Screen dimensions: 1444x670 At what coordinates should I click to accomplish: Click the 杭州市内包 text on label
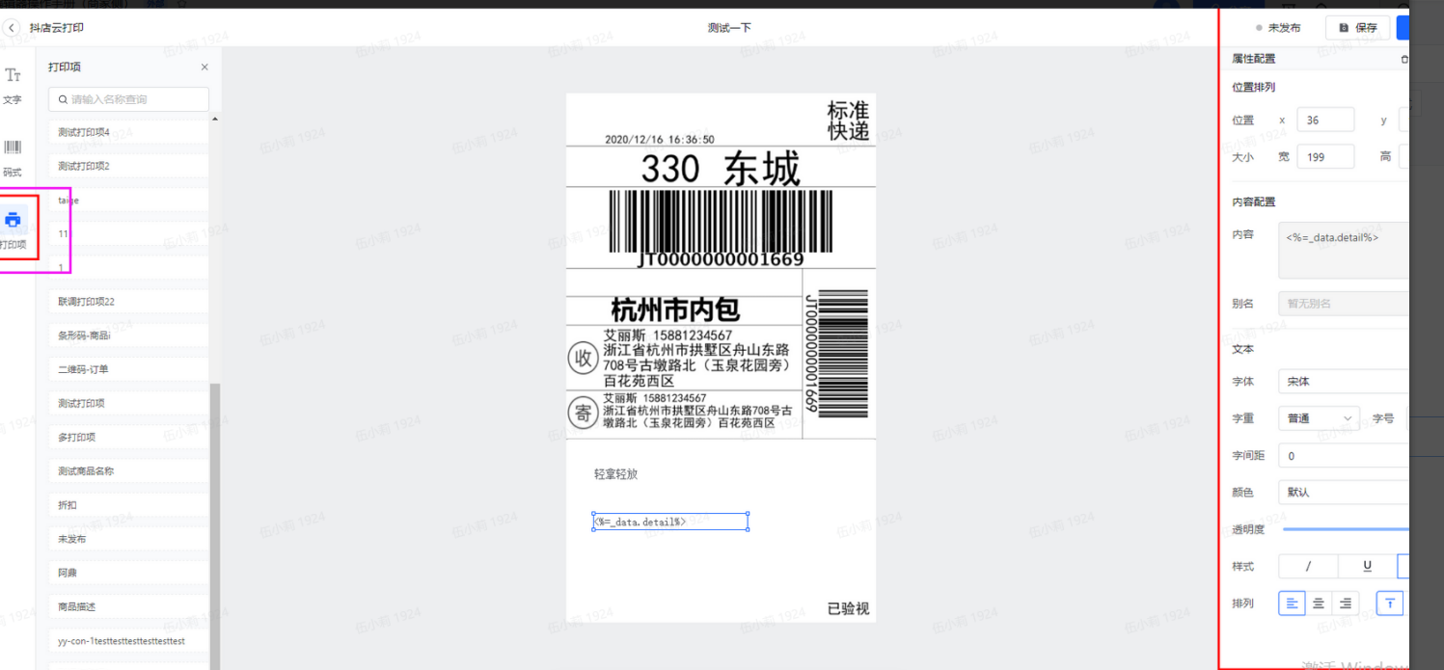(675, 310)
